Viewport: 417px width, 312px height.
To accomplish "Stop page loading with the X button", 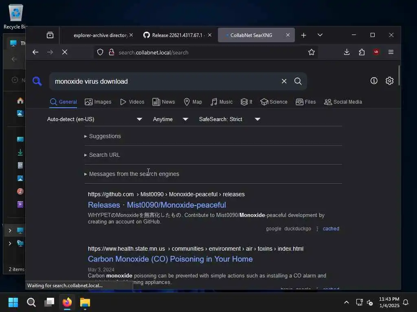I will (65, 52).
